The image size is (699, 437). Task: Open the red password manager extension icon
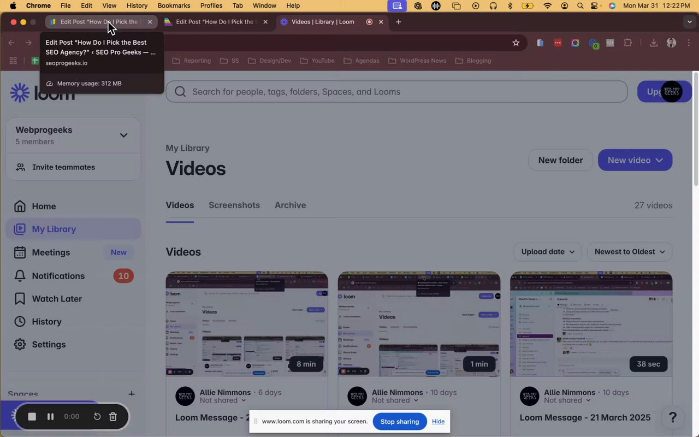point(558,43)
